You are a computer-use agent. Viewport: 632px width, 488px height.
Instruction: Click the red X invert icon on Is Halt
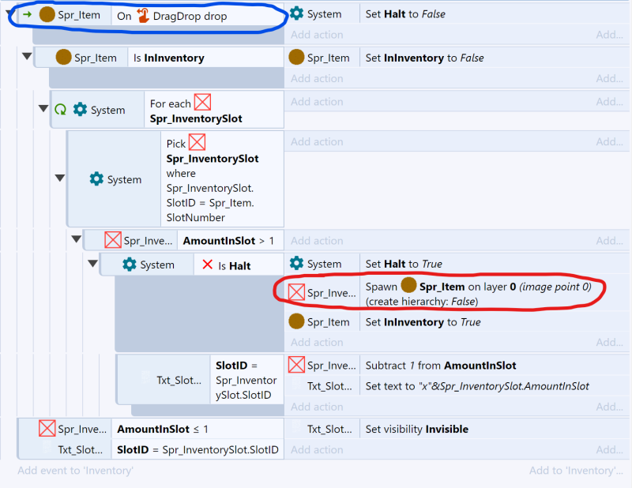(208, 265)
